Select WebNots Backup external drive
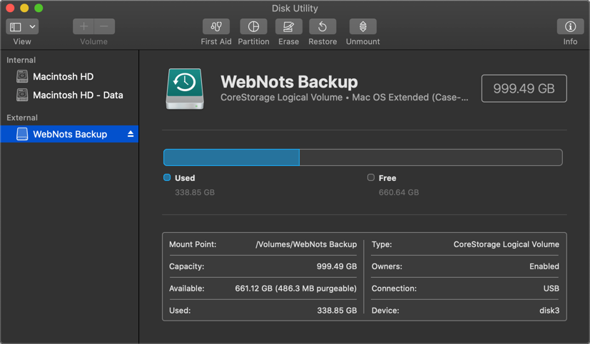This screenshot has height=344, width=590. 70,134
